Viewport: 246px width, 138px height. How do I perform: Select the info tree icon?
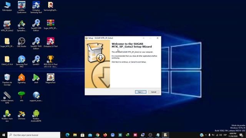pyautogui.click(x=22, y=97)
